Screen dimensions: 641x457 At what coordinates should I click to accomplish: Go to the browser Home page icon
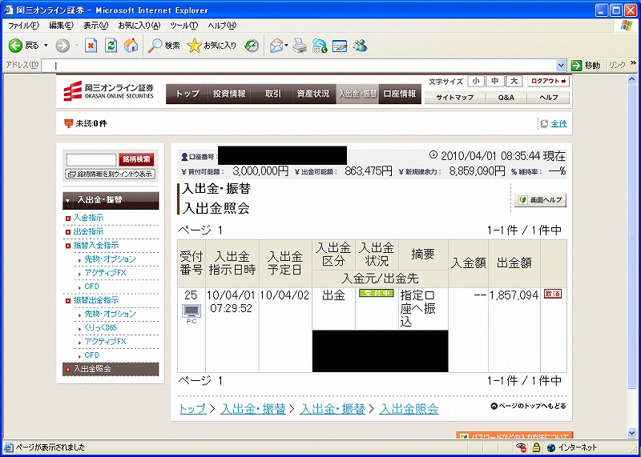(x=131, y=46)
